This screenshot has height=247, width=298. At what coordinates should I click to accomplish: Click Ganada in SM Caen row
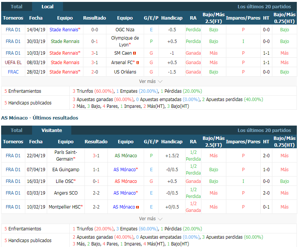[193, 53]
